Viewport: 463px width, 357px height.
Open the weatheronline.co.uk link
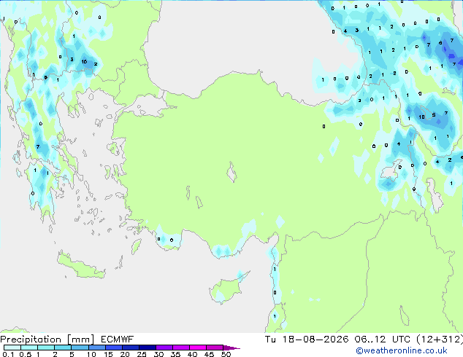click(402, 350)
